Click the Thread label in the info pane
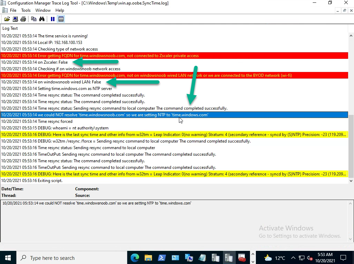Viewport: 354px width, 264px height. pyautogui.click(x=9, y=195)
